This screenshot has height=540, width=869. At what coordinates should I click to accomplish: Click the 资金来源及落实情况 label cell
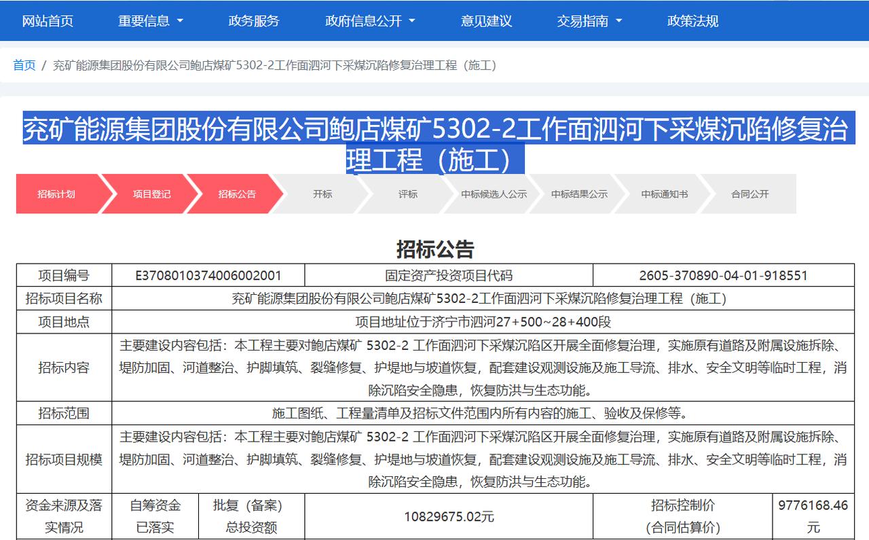(64, 516)
